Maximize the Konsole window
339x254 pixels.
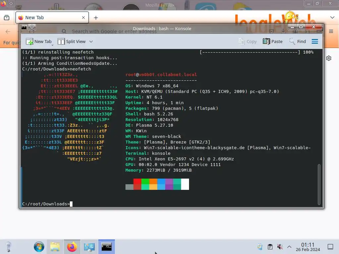tap(301, 27)
